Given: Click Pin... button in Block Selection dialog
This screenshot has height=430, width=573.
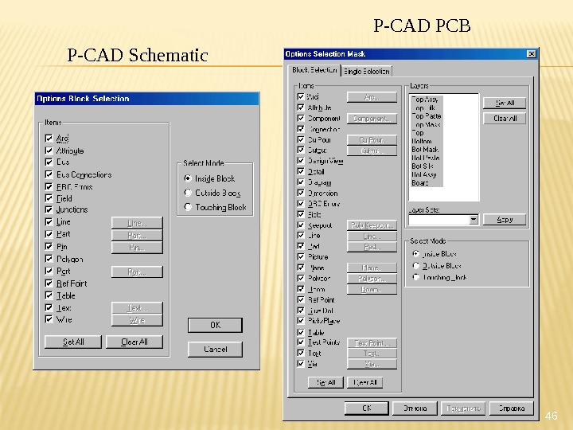Looking at the screenshot, I should 137,248.
